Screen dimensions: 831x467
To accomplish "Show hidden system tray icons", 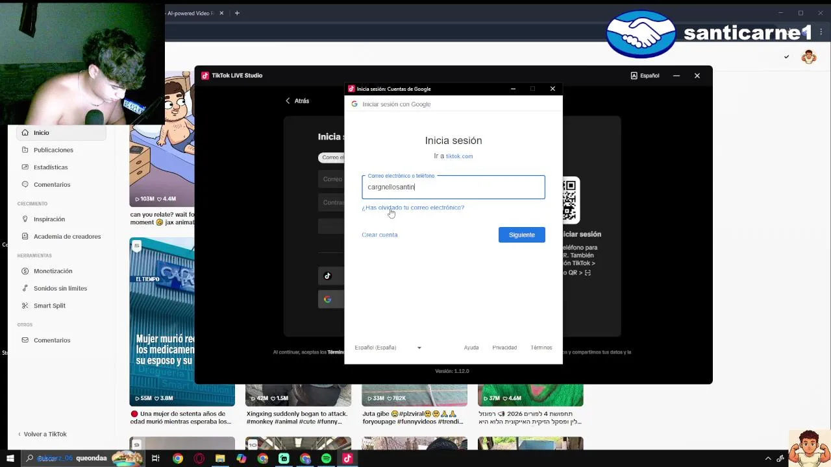I will [768, 459].
